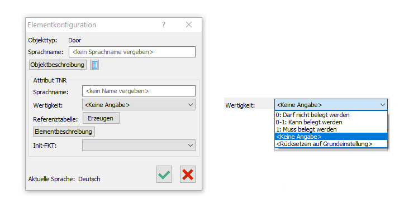
Task: Click the "<kein Sprachname vergeben>" input field
Action: (x=132, y=52)
